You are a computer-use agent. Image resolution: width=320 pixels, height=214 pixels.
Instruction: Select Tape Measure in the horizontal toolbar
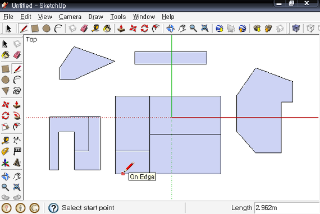95,29
